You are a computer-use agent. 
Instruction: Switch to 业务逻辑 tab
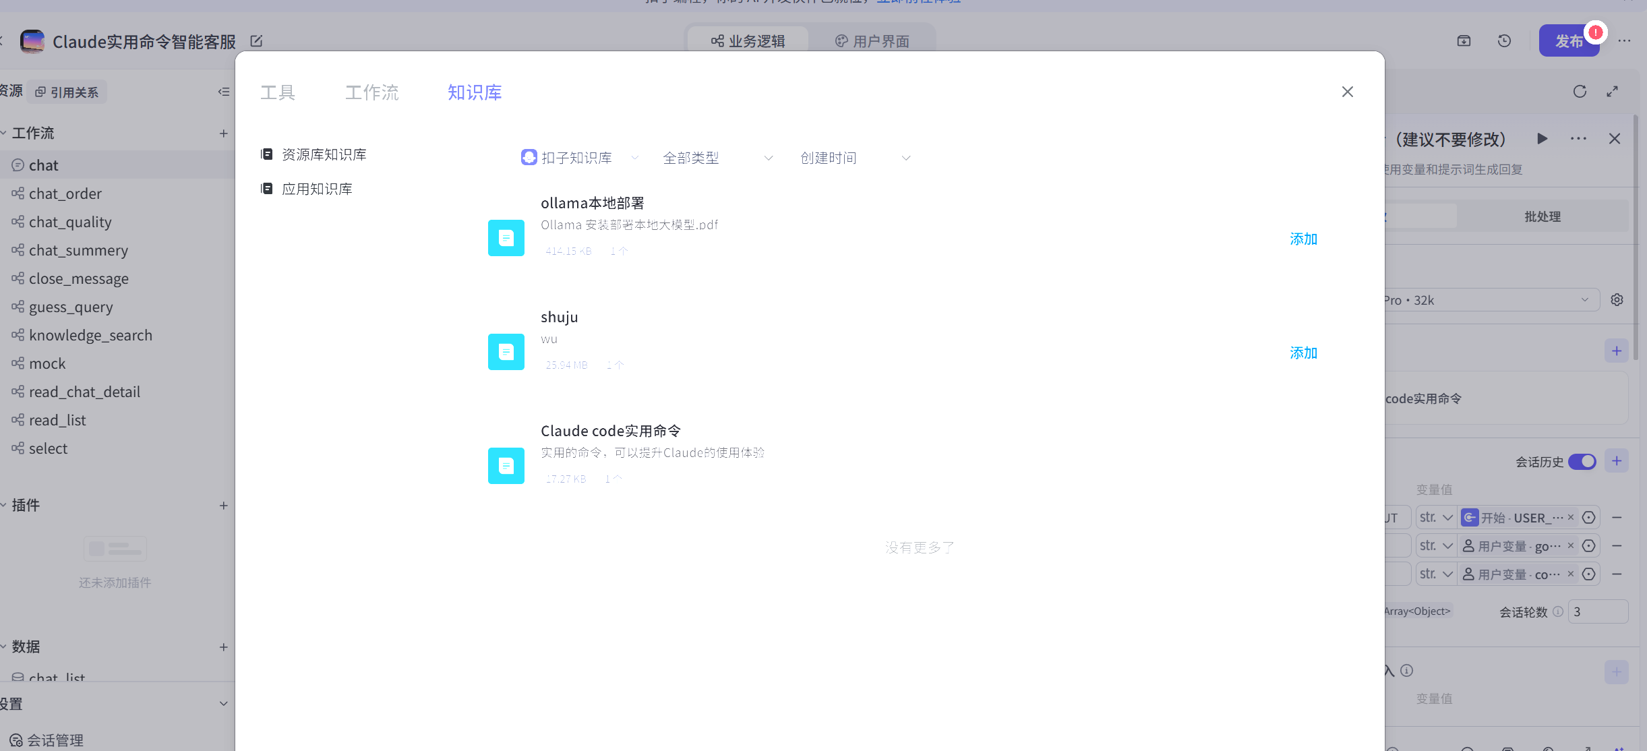tap(748, 41)
